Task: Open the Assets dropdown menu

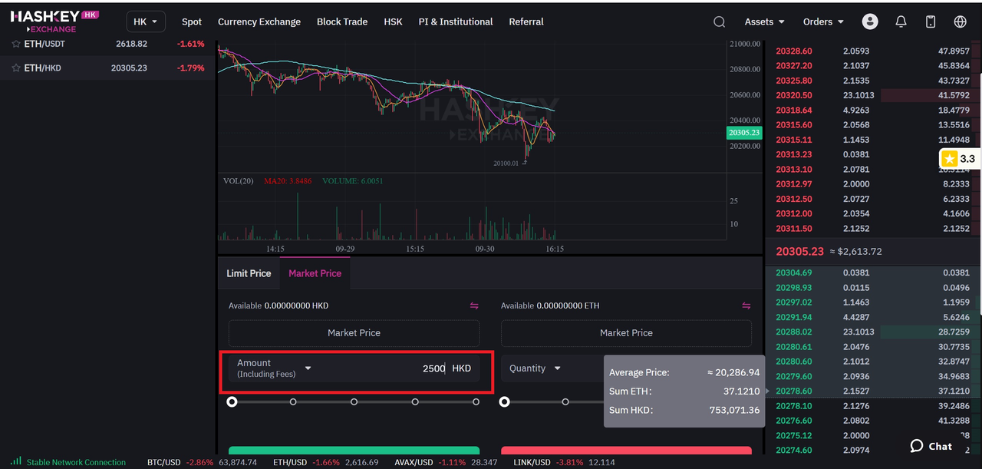Action: click(764, 22)
